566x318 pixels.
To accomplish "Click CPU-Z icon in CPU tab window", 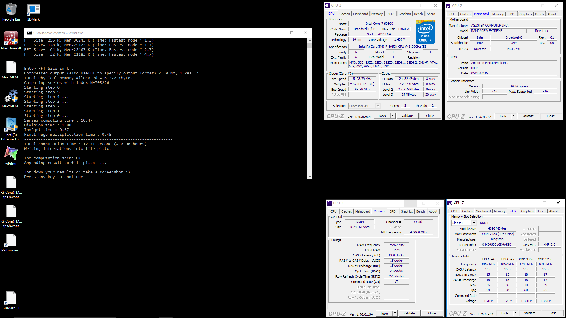I will [327, 6].
